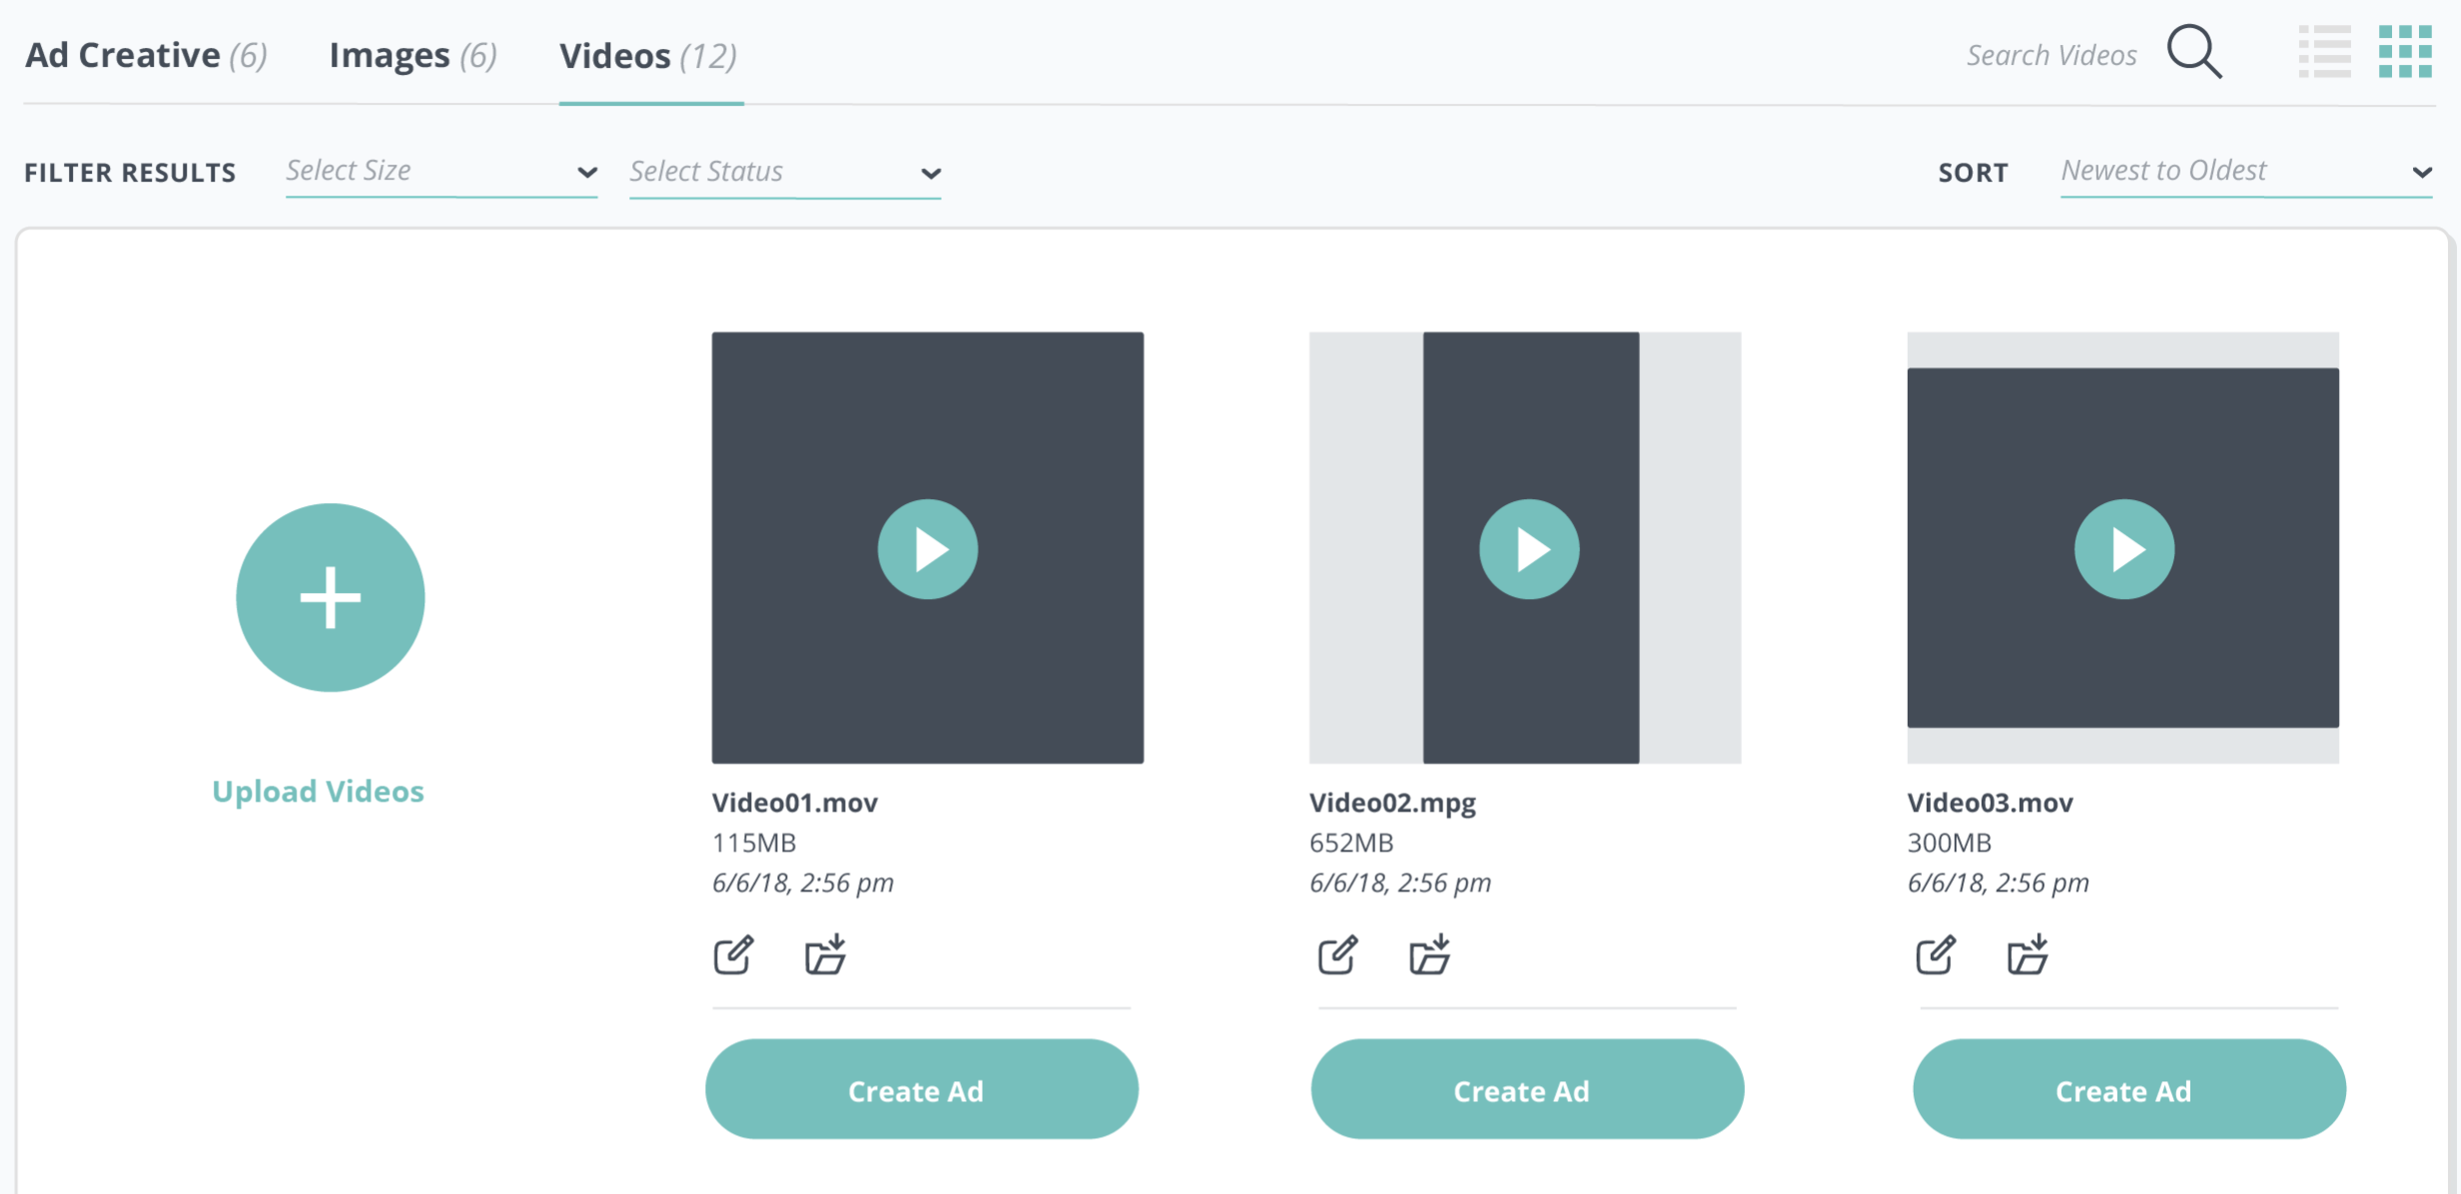Switch to grid view layout
The height and width of the screenshot is (1194, 2461).
coord(2405,52)
